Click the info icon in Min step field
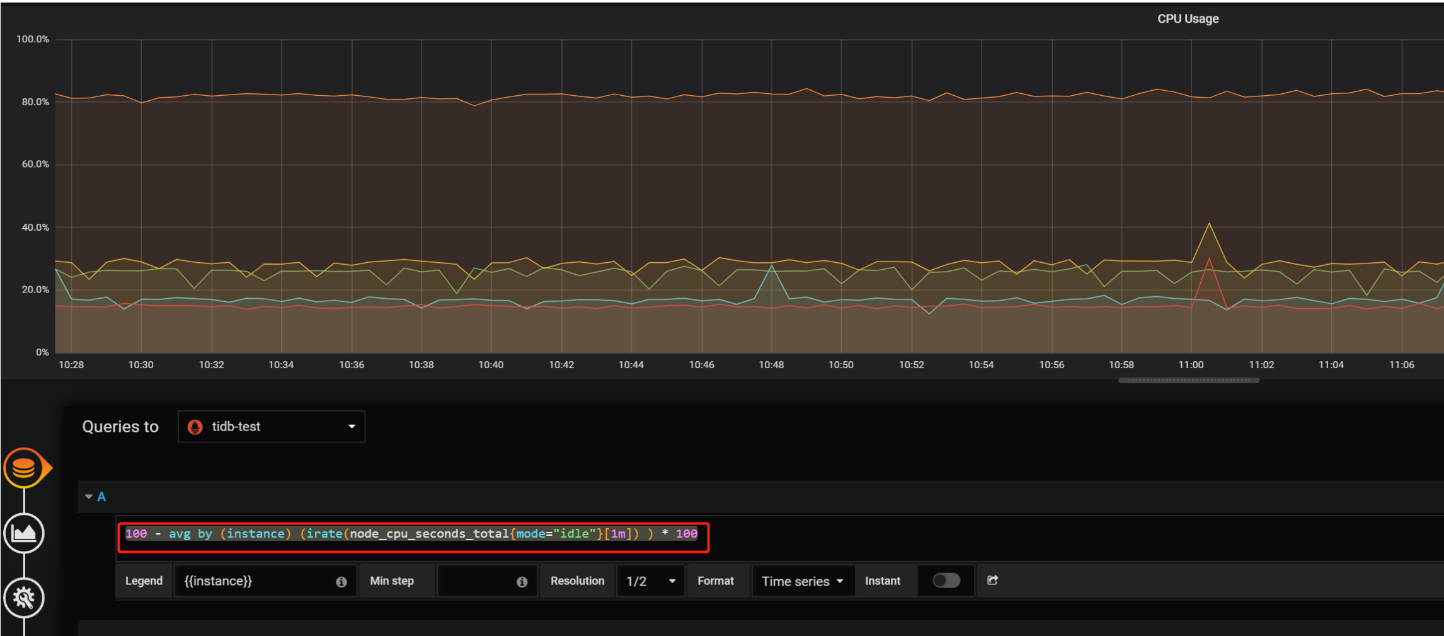This screenshot has width=1444, height=636. coord(522,582)
